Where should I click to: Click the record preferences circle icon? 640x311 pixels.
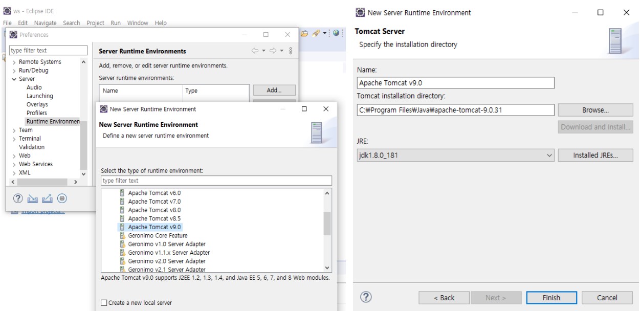pyautogui.click(x=62, y=199)
